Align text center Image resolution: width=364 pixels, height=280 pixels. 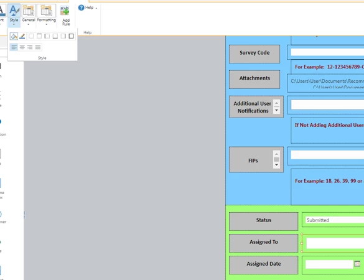(22, 47)
